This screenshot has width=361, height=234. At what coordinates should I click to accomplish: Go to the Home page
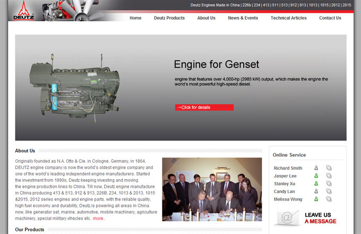click(135, 18)
